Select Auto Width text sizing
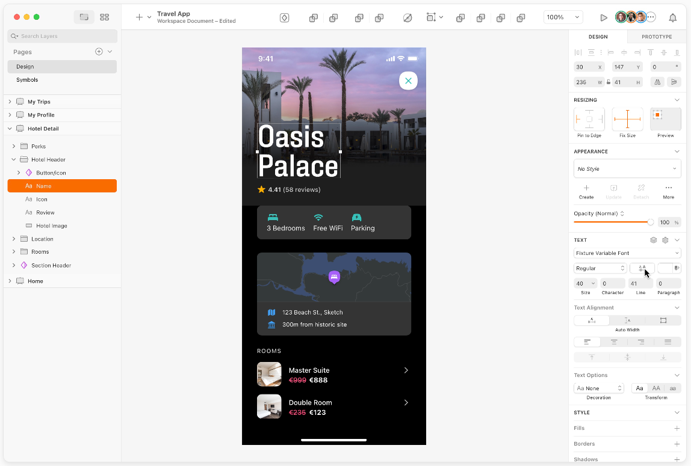Screen dimensions: 691x466 592,320
